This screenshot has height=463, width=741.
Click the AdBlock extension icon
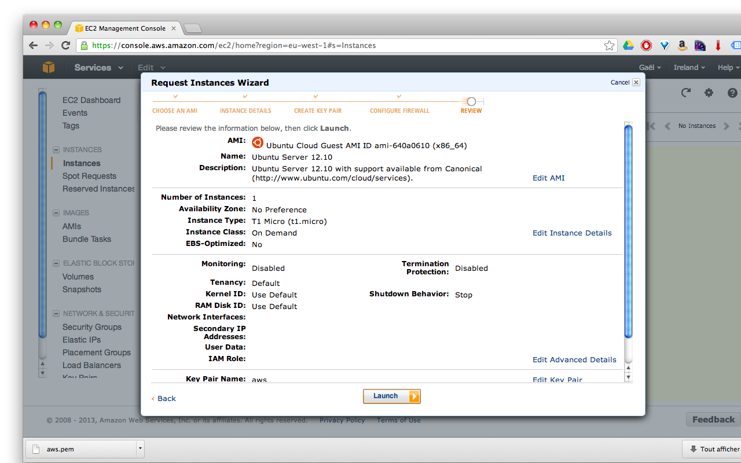pyautogui.click(x=645, y=45)
